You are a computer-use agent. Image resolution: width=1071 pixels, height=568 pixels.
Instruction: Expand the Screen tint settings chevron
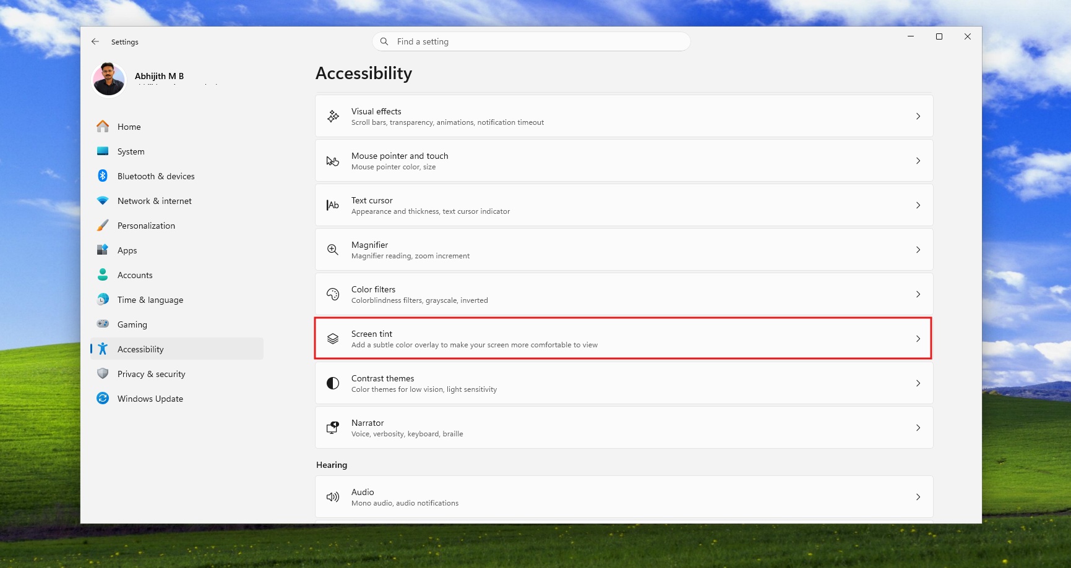[x=918, y=338]
